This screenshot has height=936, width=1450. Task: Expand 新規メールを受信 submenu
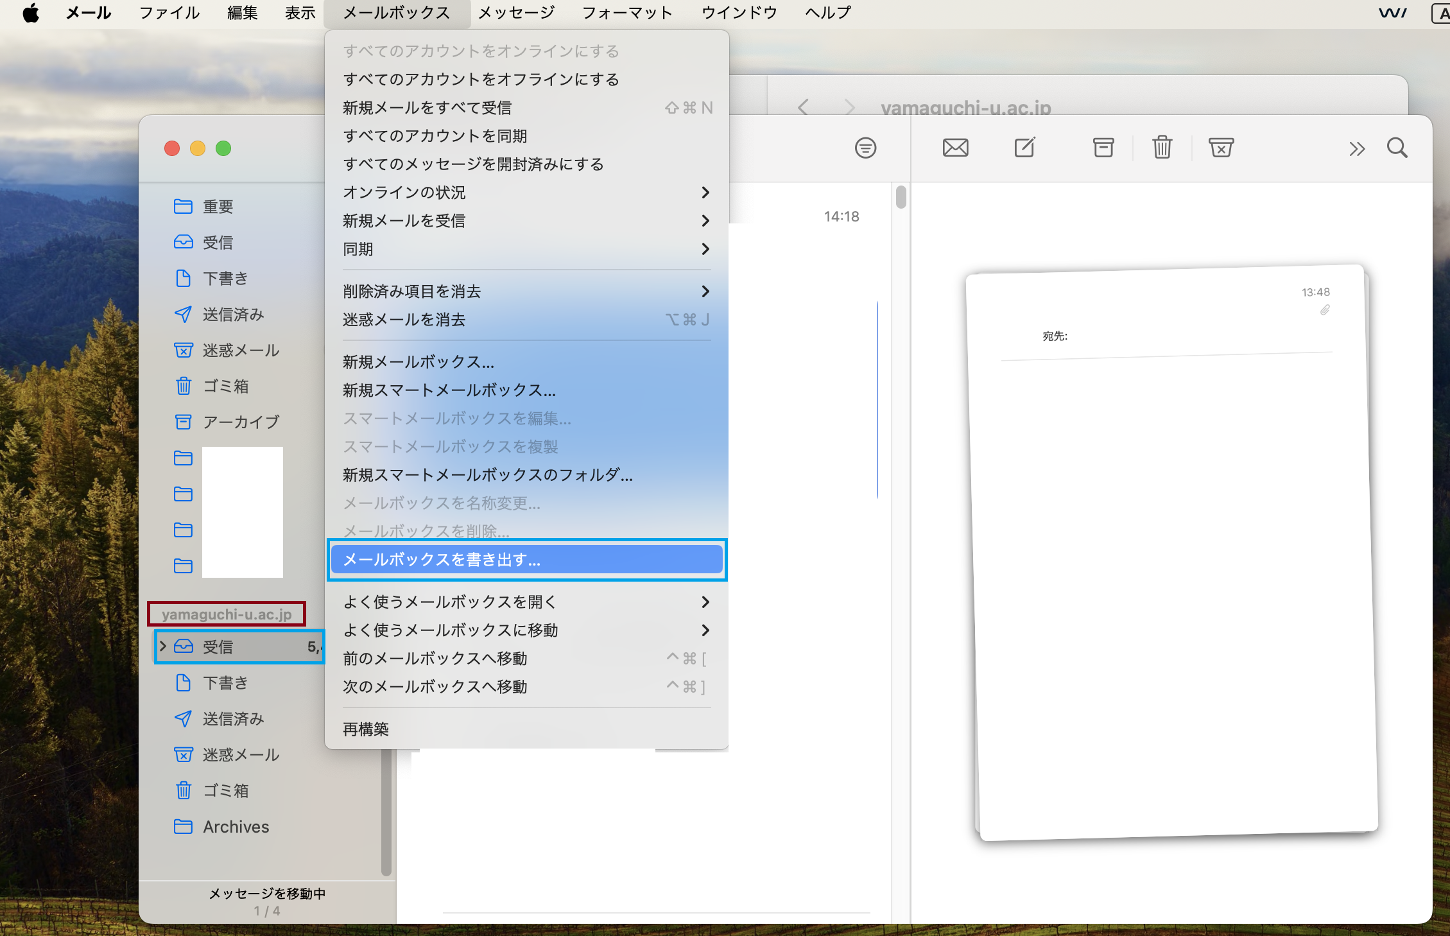(526, 221)
